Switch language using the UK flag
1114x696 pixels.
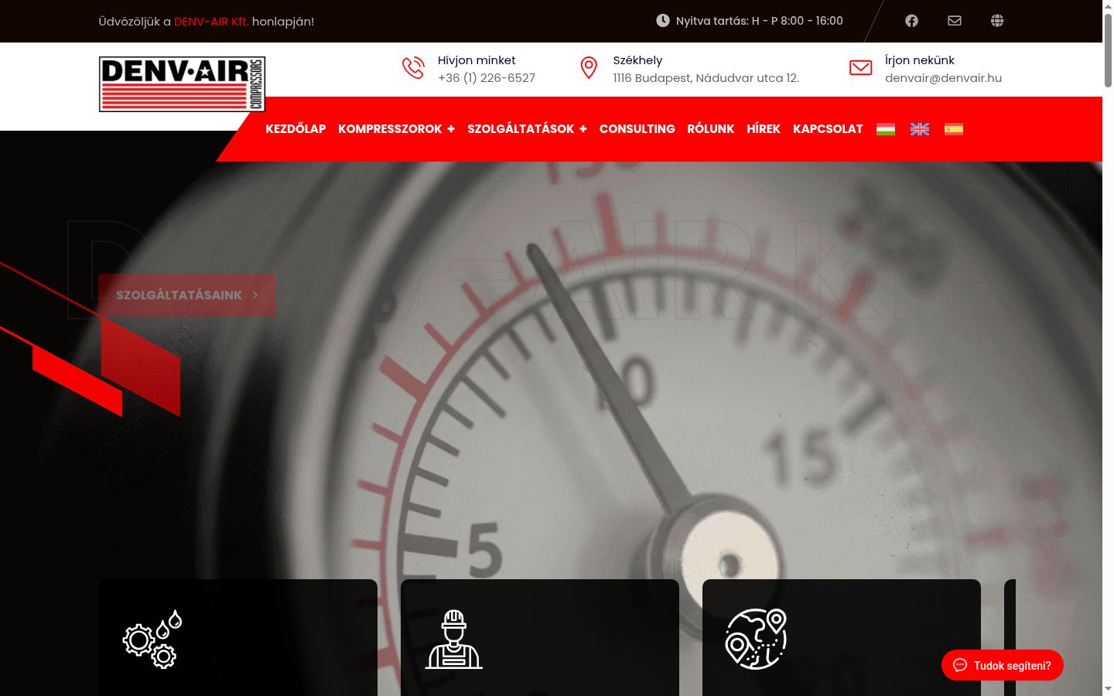[x=920, y=129]
